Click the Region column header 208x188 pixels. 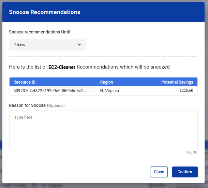pos(106,82)
